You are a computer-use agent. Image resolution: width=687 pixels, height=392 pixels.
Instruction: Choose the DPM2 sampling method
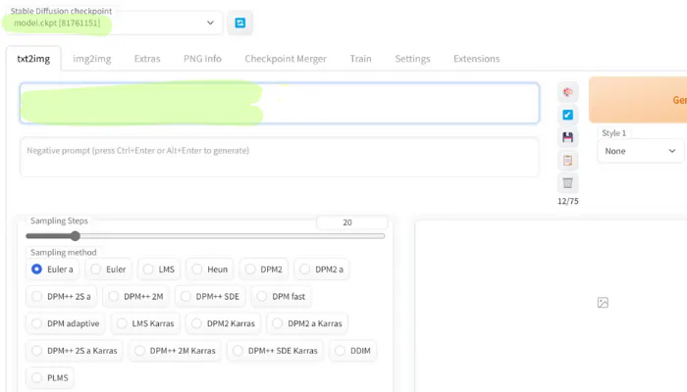264,269
